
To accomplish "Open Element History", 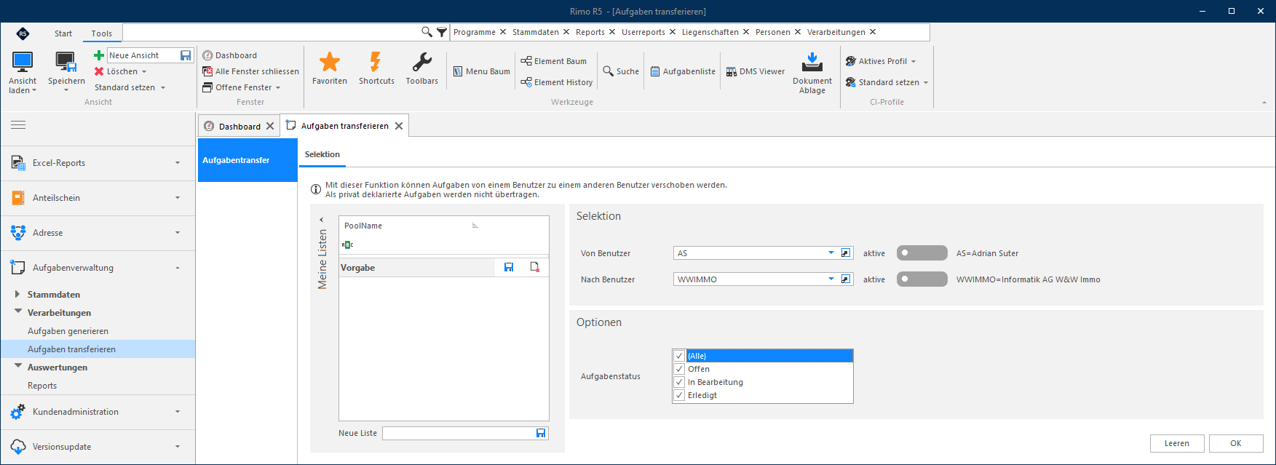I will 556,82.
